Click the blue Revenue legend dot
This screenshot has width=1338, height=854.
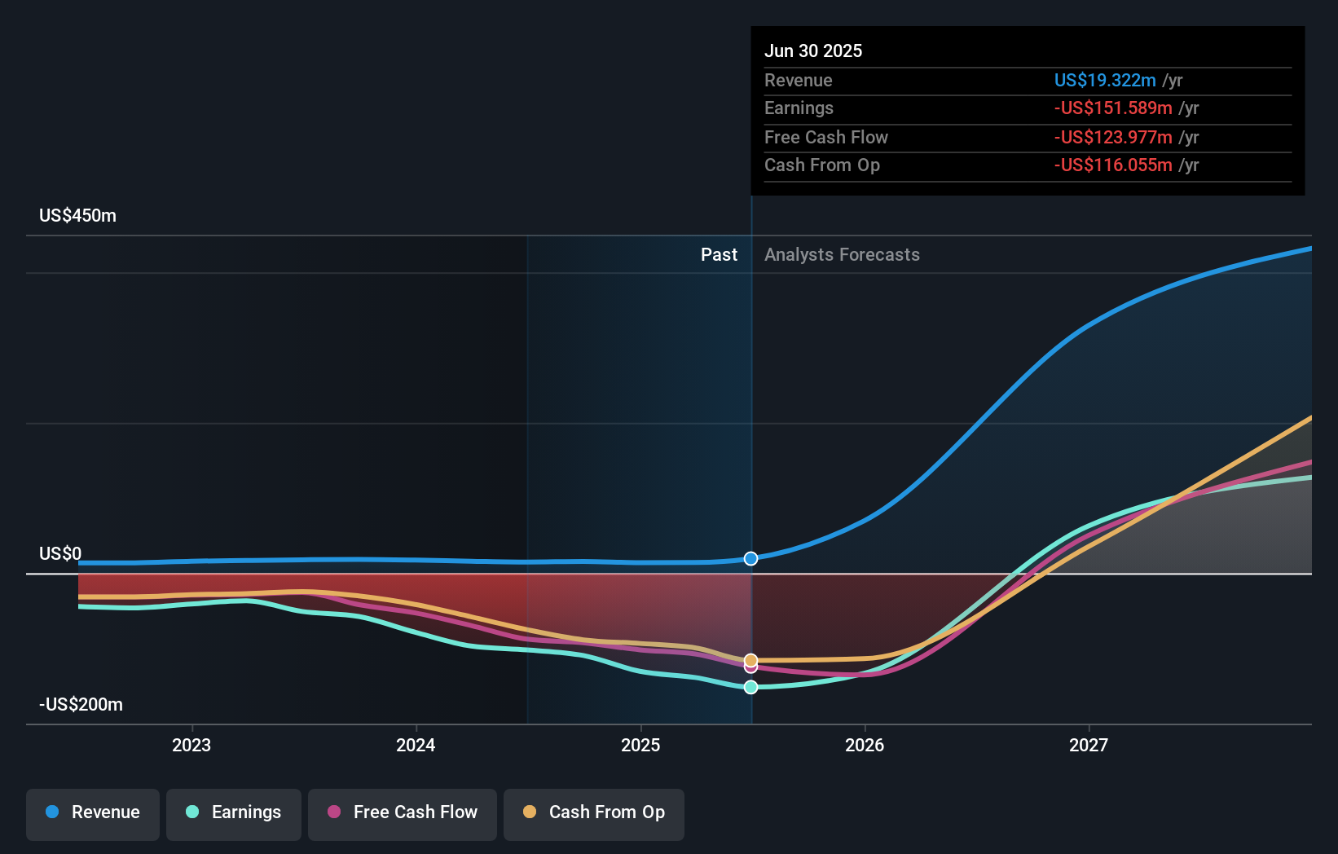[x=52, y=812]
